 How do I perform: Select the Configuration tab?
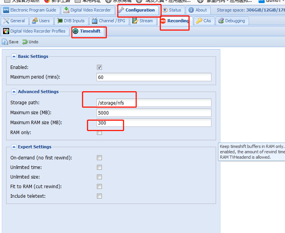[138, 10]
